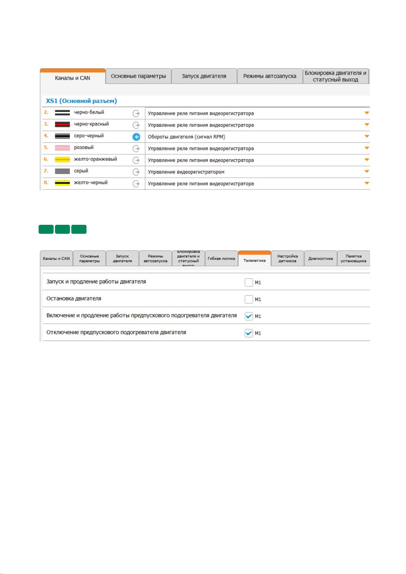
Task: Open large Блокировка двигателя и статусный выход tab
Action: point(335,76)
